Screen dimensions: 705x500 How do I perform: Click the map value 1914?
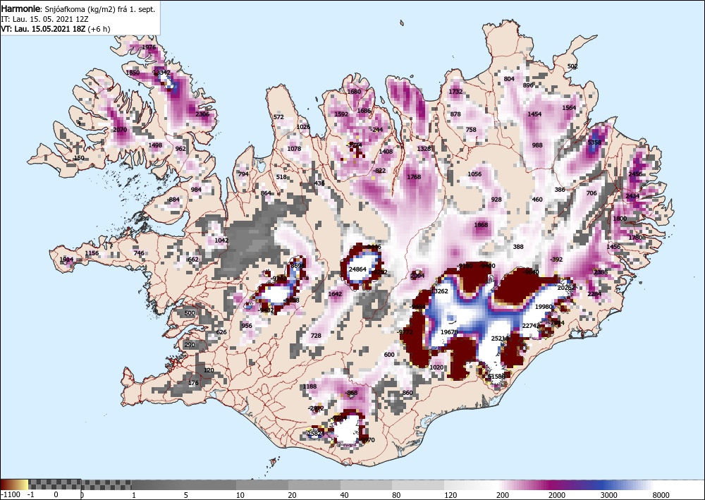tap(66, 260)
